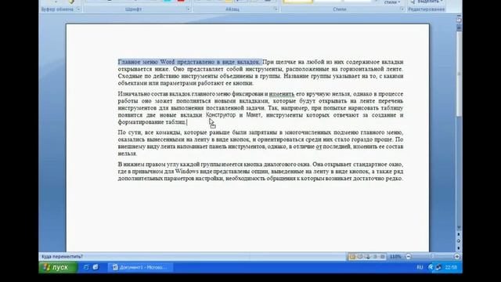Switch to Outline view in status bar
The image size is (501, 282).
coord(375,256)
